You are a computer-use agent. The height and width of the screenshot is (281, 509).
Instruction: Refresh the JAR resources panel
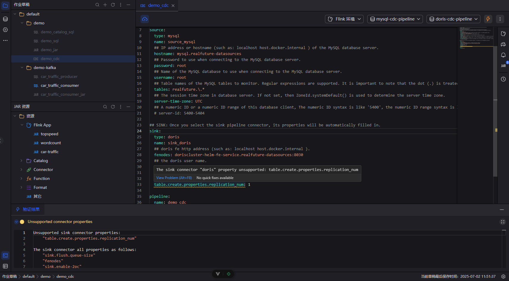coord(113,107)
